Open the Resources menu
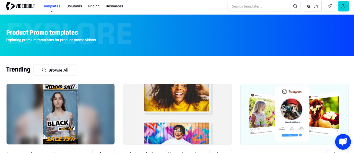This screenshot has height=153, width=354. pyautogui.click(x=114, y=6)
